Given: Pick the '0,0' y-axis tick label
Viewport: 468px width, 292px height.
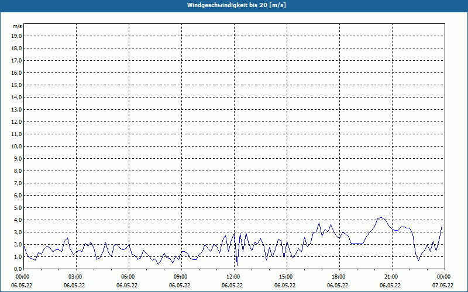Looking at the screenshot, I should click(18, 269).
